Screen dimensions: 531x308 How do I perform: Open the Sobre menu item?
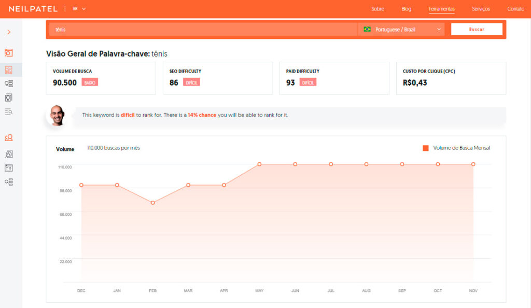pyautogui.click(x=378, y=9)
